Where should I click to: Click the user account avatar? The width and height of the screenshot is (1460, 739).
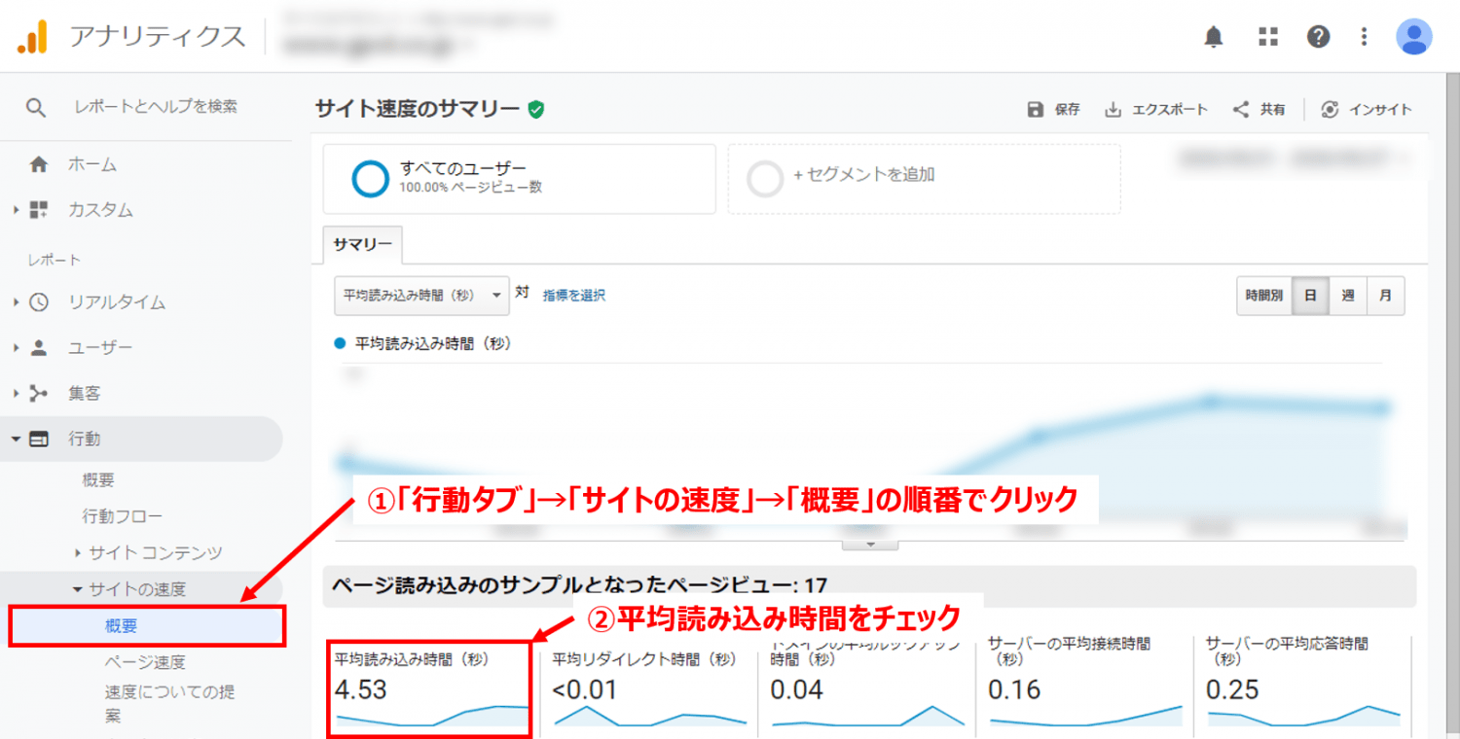tap(1413, 37)
